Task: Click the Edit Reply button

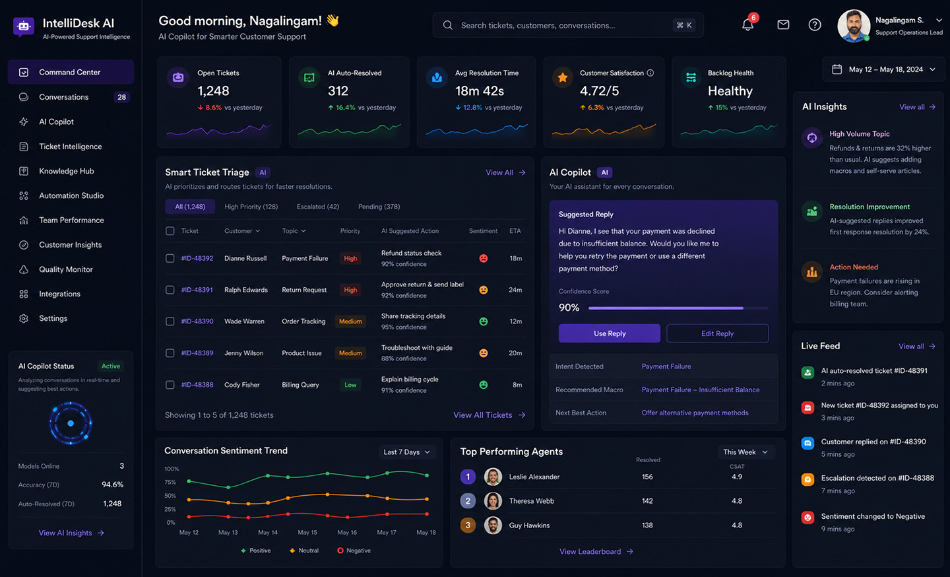Action: tap(718, 333)
